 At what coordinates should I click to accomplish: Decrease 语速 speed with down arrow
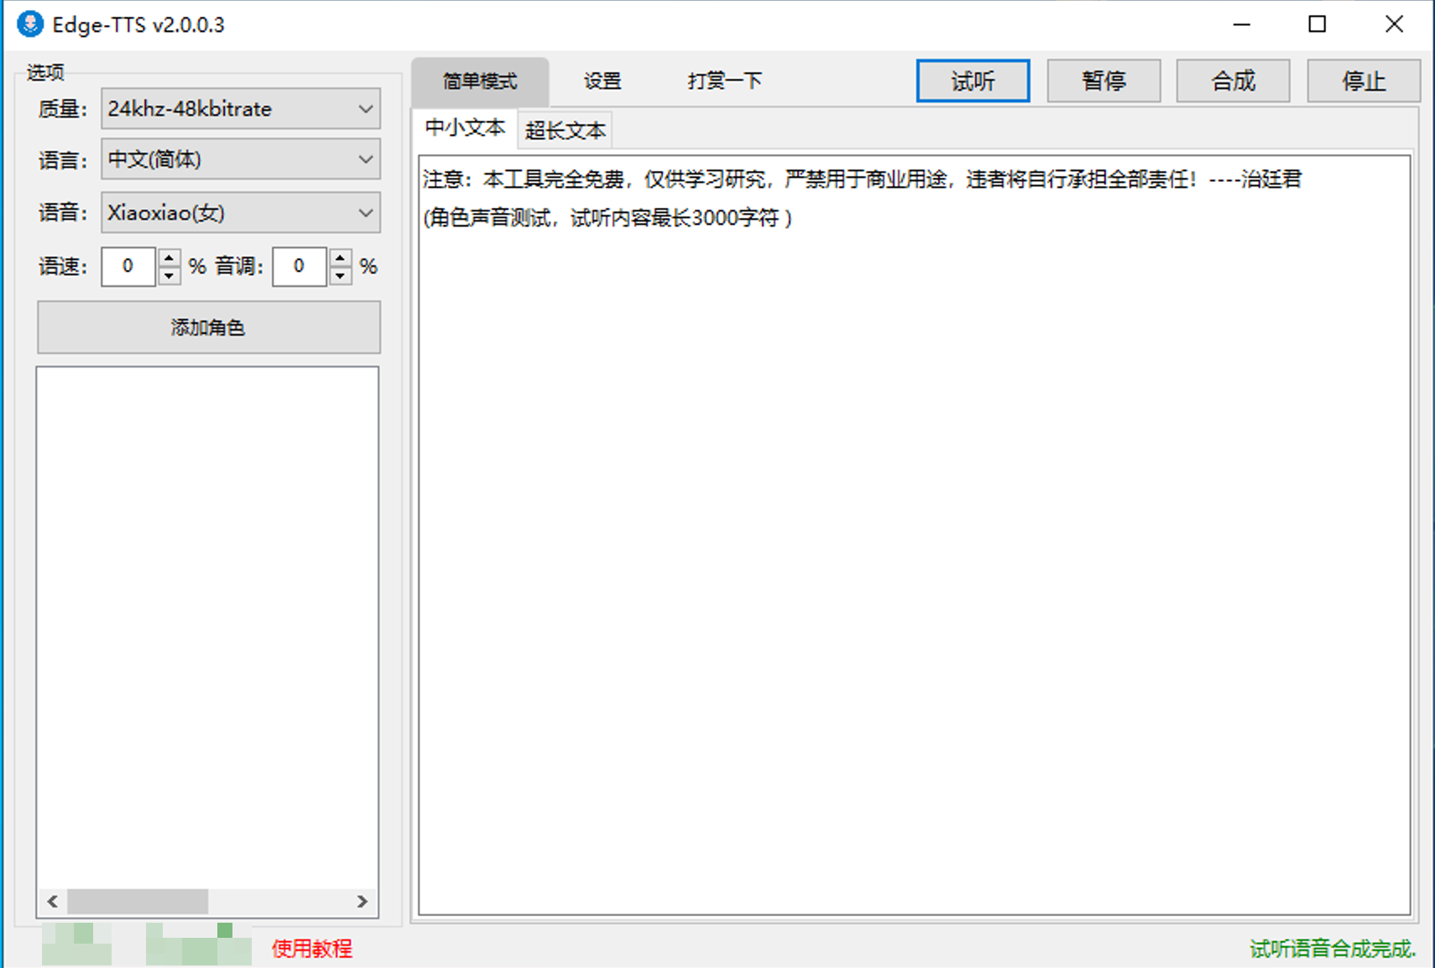click(x=170, y=276)
